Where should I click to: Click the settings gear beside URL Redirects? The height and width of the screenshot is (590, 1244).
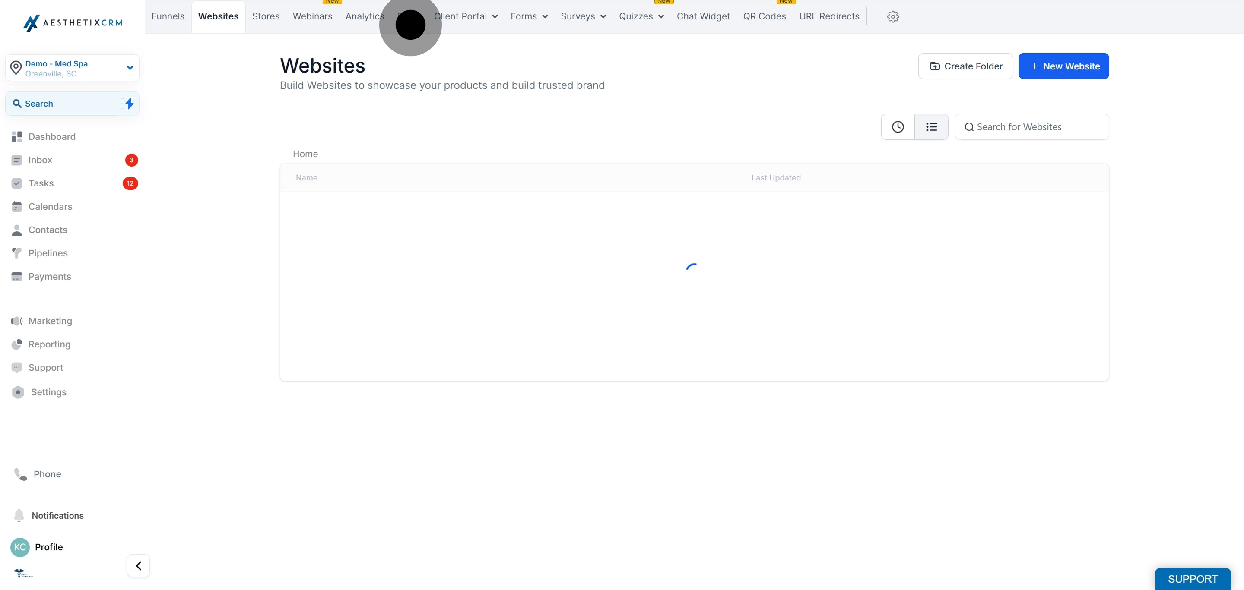[892, 16]
